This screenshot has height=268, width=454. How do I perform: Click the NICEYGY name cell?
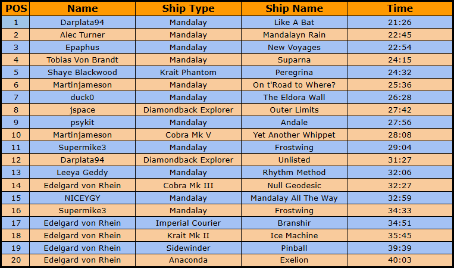[82, 198]
